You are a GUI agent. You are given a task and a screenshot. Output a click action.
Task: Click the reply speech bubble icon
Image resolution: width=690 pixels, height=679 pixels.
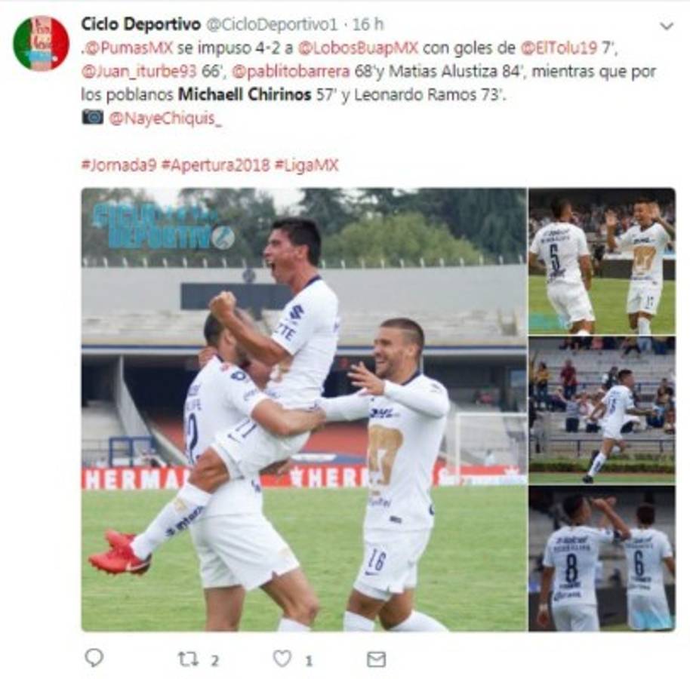[94, 658]
